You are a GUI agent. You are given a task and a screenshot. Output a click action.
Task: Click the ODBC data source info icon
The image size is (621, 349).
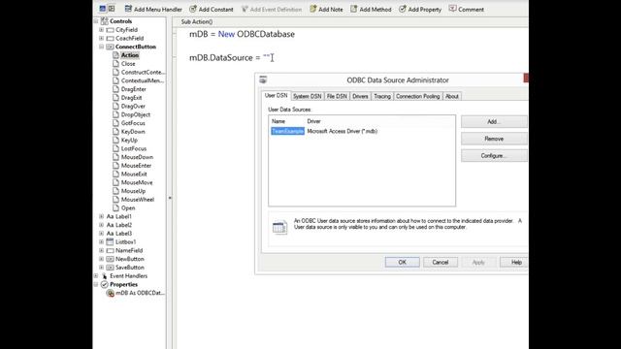point(279,228)
